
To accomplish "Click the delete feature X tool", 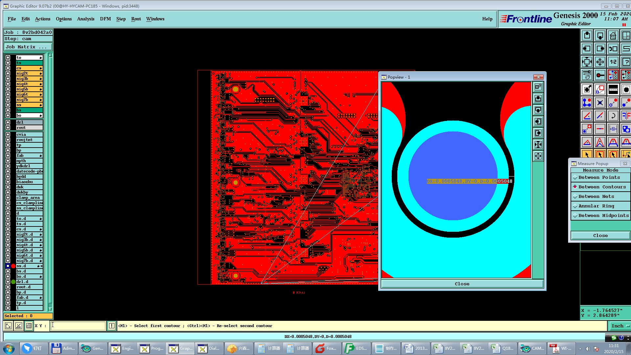I will point(600,103).
